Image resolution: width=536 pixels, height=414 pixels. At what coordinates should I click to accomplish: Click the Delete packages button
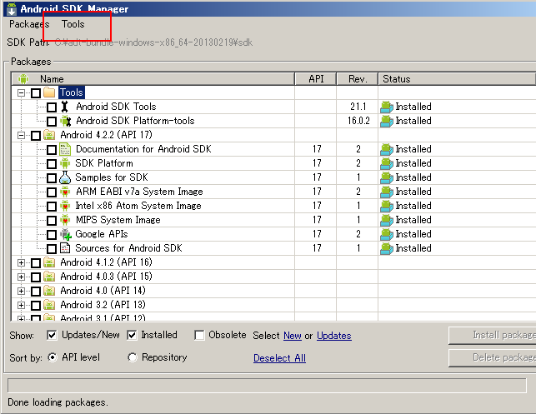(x=493, y=358)
